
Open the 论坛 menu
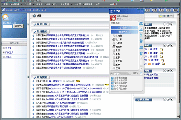(55, 5)
